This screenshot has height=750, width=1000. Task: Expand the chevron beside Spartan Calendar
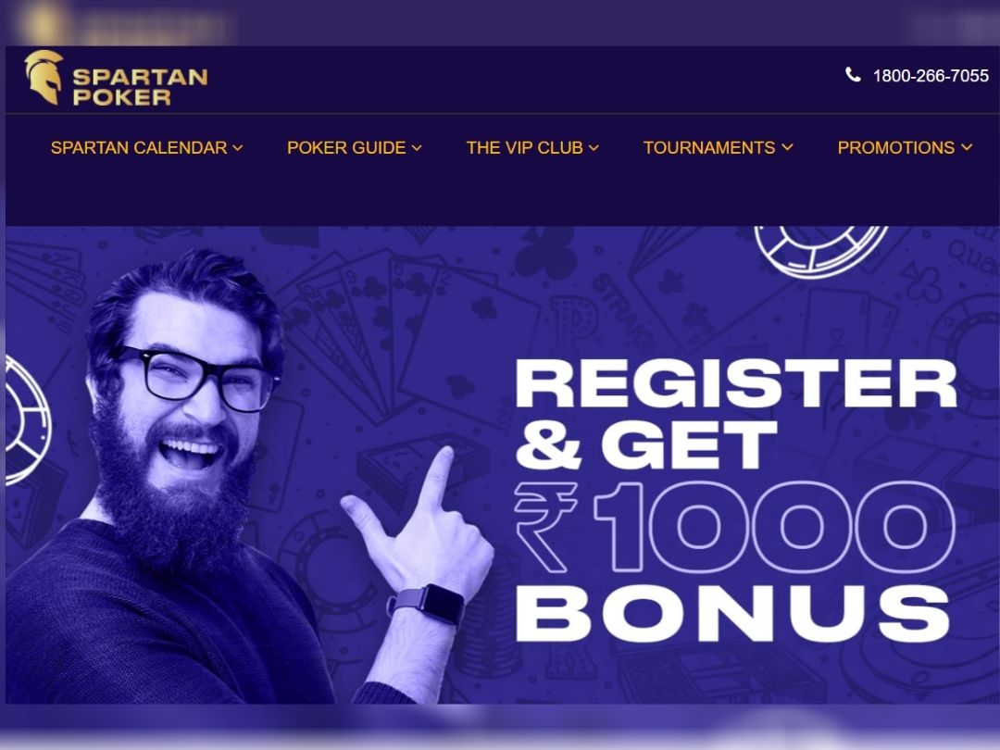(238, 148)
